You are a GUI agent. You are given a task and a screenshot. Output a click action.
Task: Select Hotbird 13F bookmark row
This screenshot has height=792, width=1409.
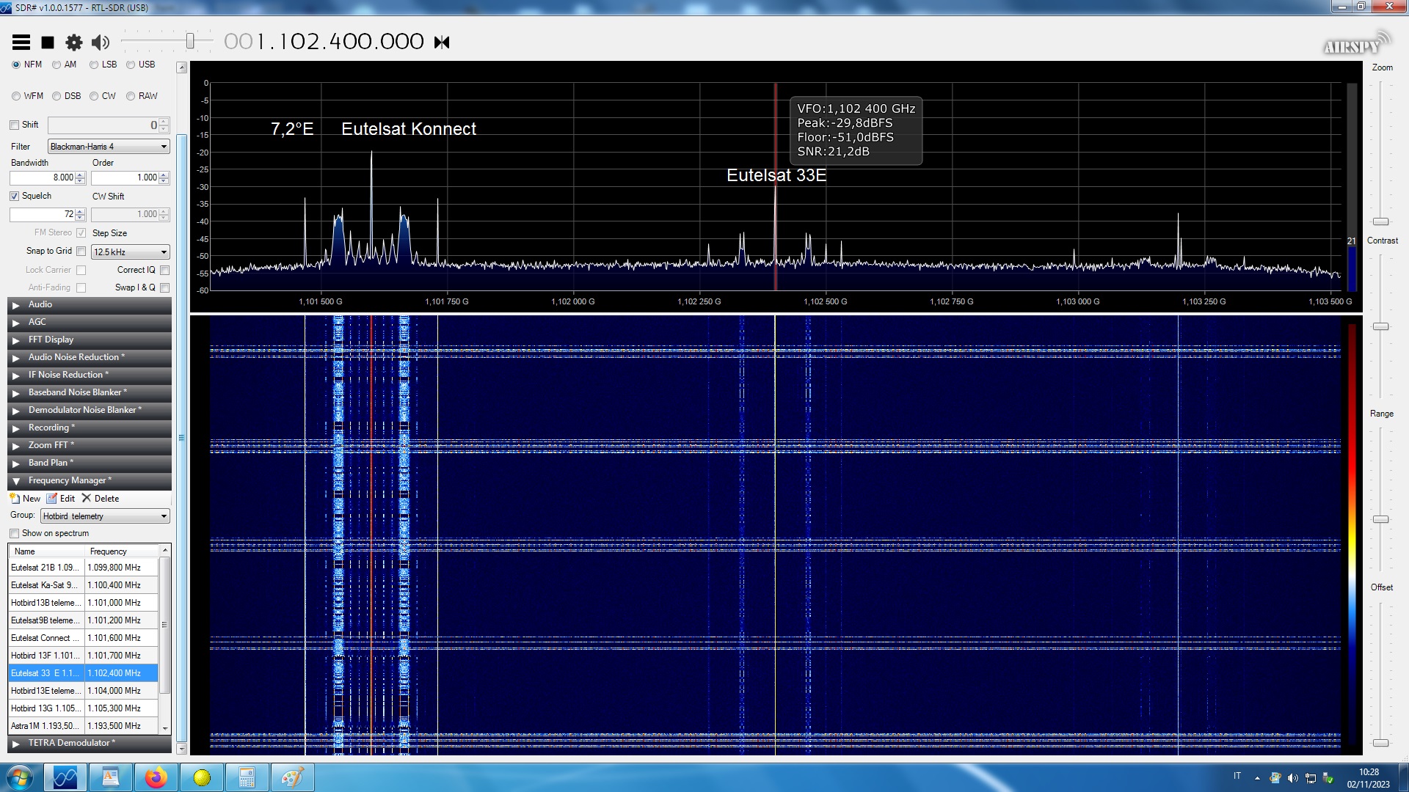pyautogui.click(x=84, y=656)
